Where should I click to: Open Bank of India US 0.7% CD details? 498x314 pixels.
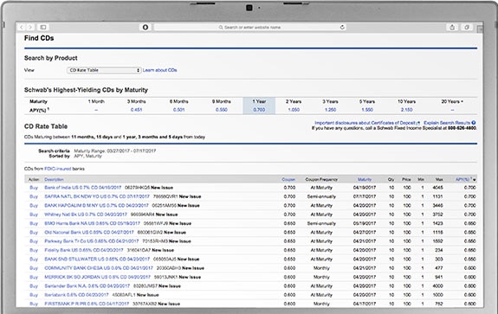click(x=83, y=188)
